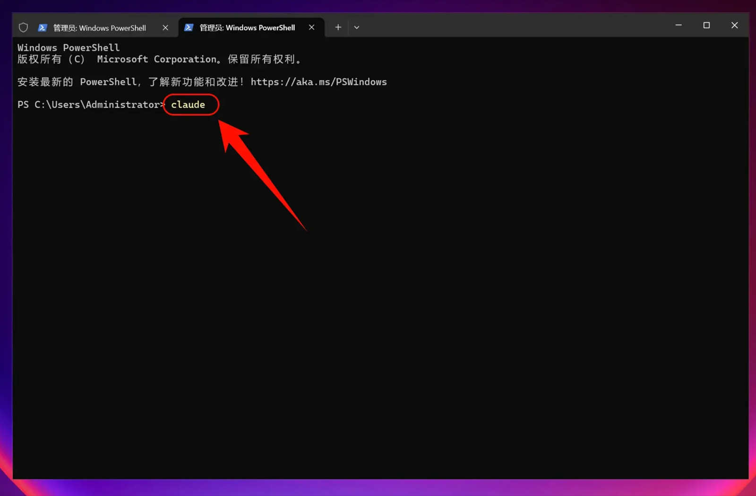Close the active second PowerShell tab

(312, 27)
